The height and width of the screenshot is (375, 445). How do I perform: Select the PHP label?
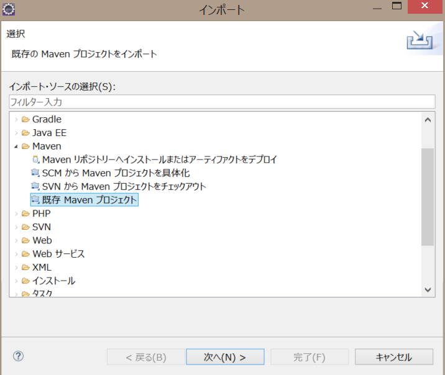tap(42, 214)
